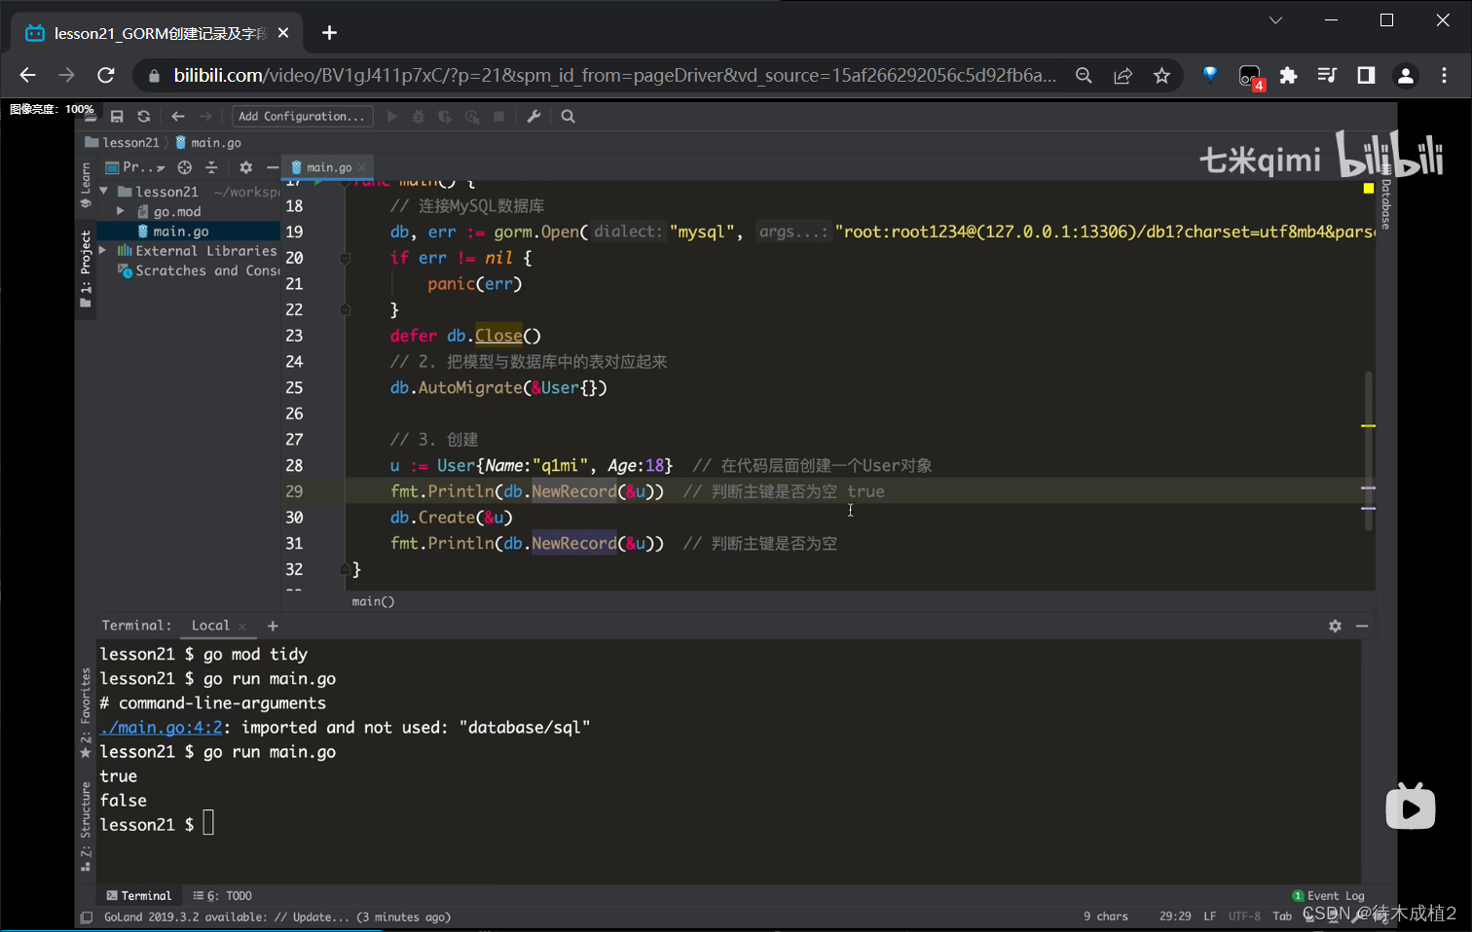The width and height of the screenshot is (1472, 932).
Task: Toggle the Terminal tool window button
Action: pyautogui.click(x=138, y=895)
